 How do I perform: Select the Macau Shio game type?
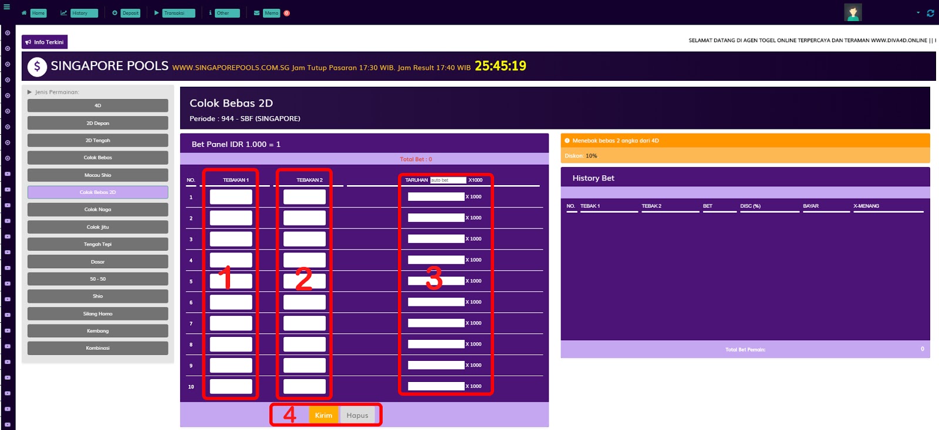pos(97,175)
